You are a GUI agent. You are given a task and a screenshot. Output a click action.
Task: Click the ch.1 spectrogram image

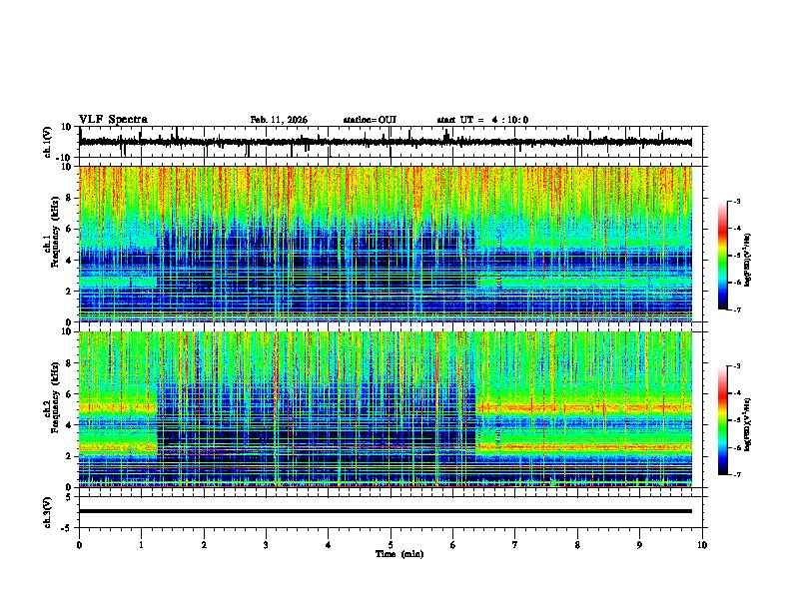pos(386,244)
